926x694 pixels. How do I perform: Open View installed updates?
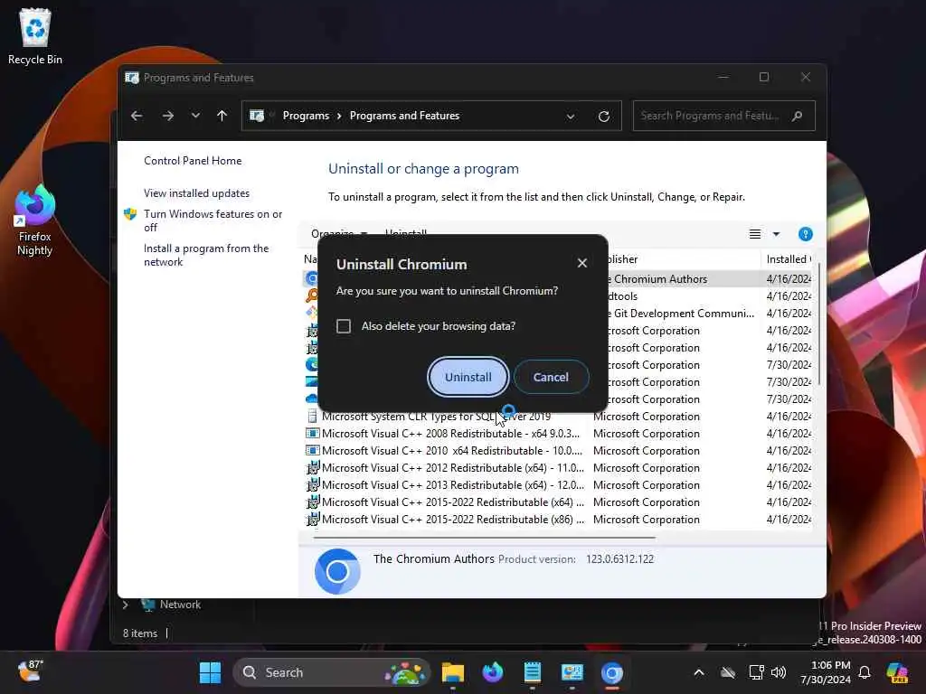196,193
